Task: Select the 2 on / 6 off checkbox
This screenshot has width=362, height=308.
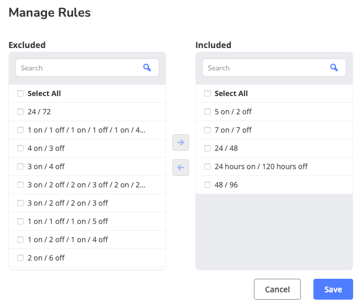Action: point(20,258)
